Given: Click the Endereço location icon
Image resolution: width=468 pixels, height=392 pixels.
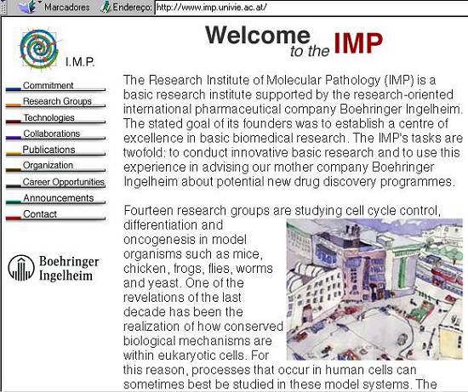Looking at the screenshot, I should point(106,7).
